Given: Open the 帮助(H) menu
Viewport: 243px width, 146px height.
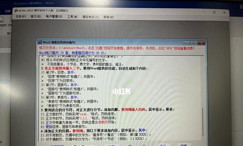Looking at the screenshot, I should (x=109, y=17).
